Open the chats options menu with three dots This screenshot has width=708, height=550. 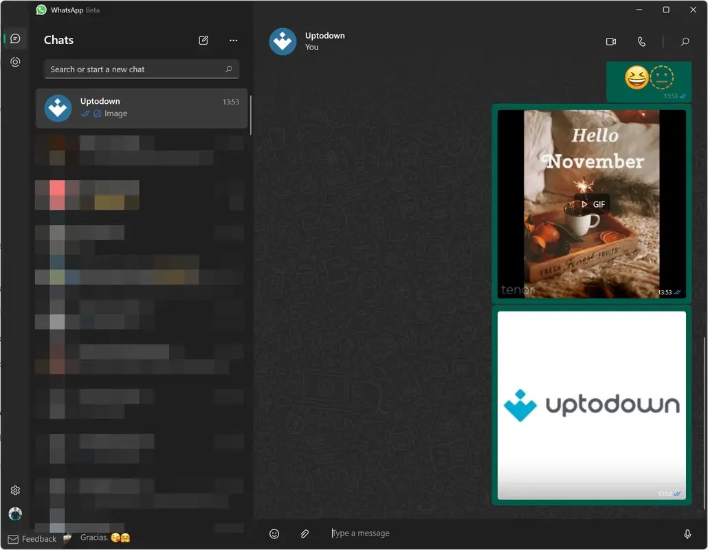tap(233, 41)
